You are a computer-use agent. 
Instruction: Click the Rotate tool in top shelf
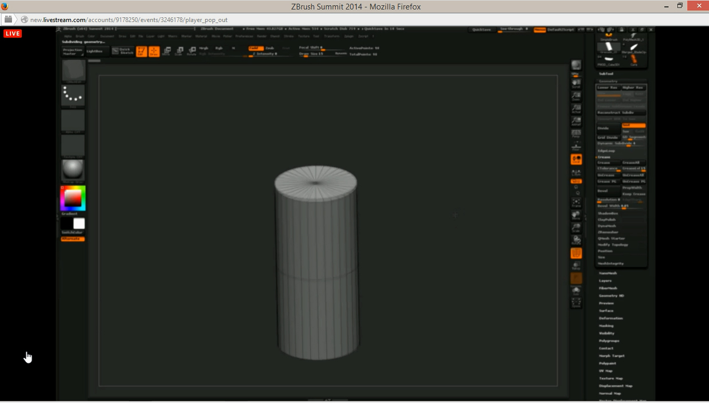coord(191,52)
